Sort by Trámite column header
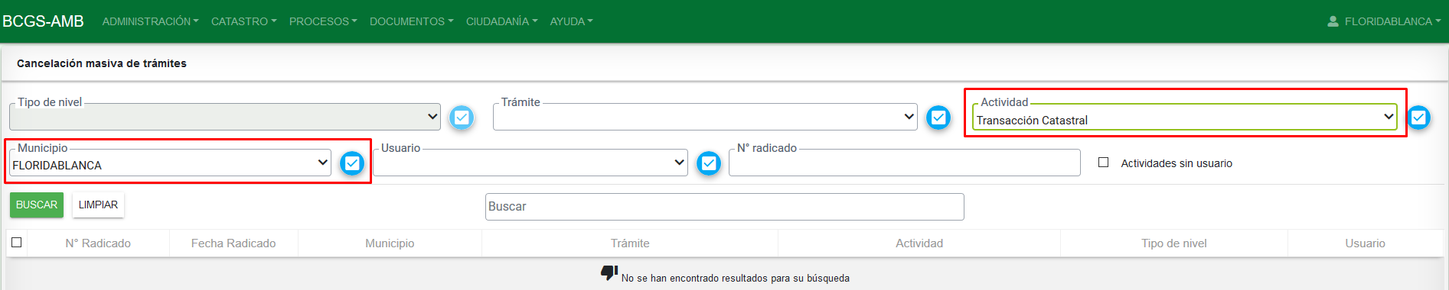 tap(630, 243)
